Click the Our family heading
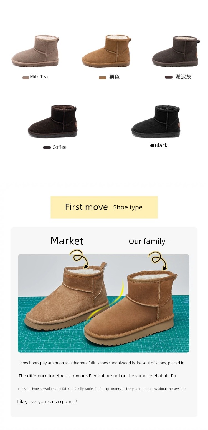 pos(147,241)
